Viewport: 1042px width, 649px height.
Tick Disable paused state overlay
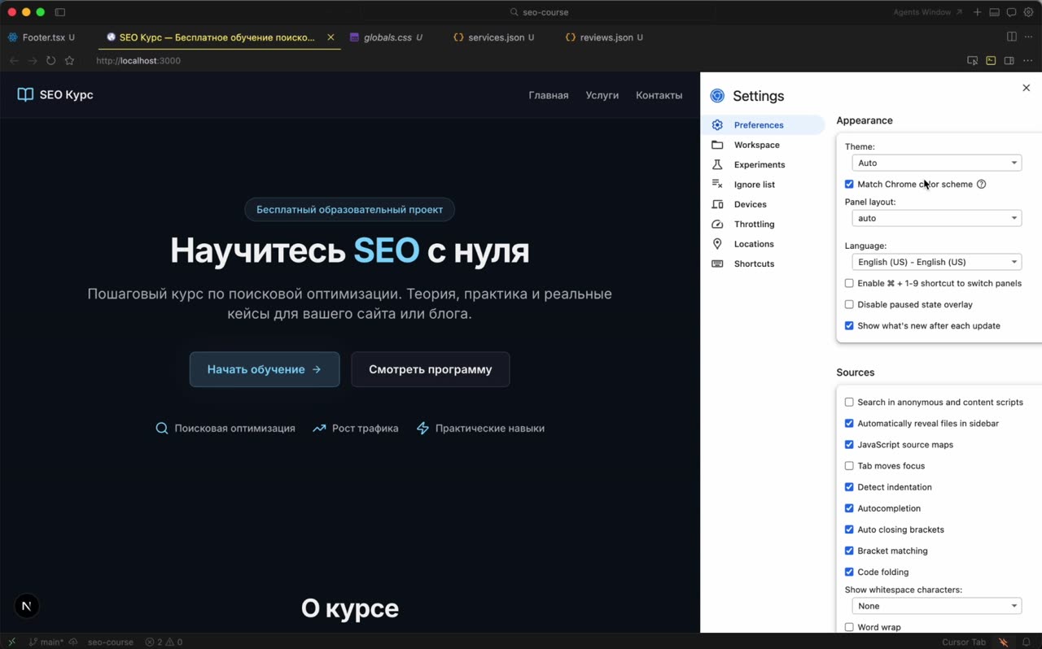[849, 305]
